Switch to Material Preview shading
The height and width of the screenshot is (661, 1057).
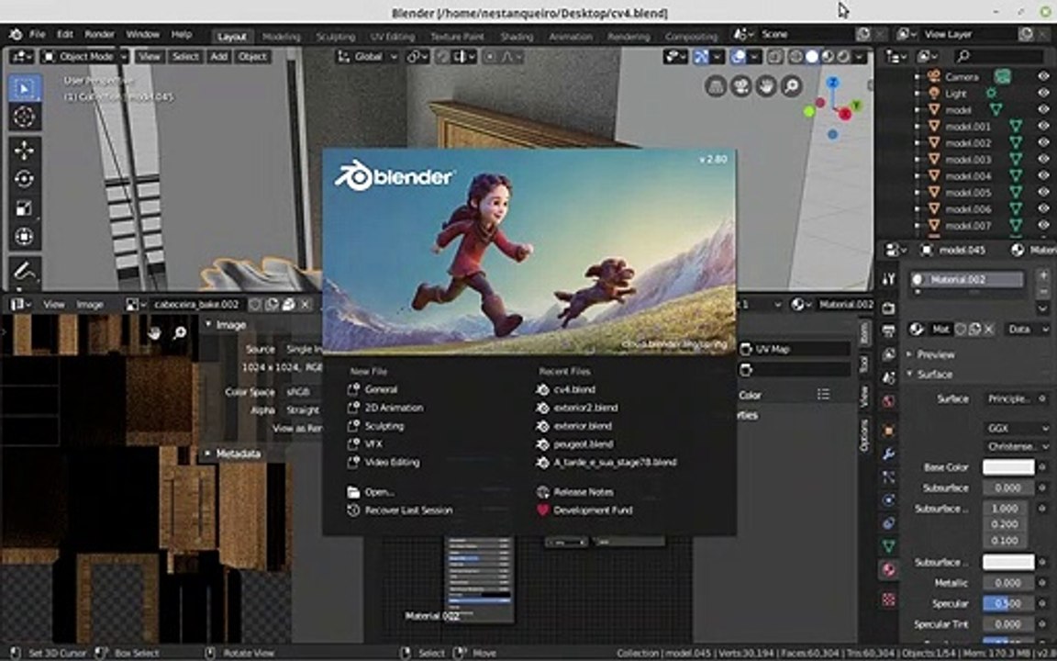(x=828, y=57)
